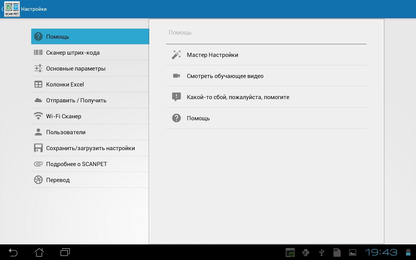The height and width of the screenshot is (260, 416).
Task: Open Подробнее о SCANPET section
Action: [x=90, y=164]
